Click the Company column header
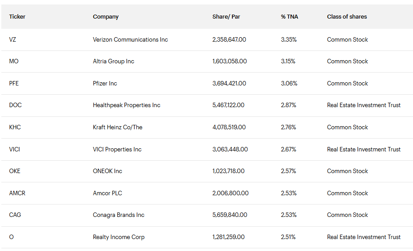 (x=106, y=17)
